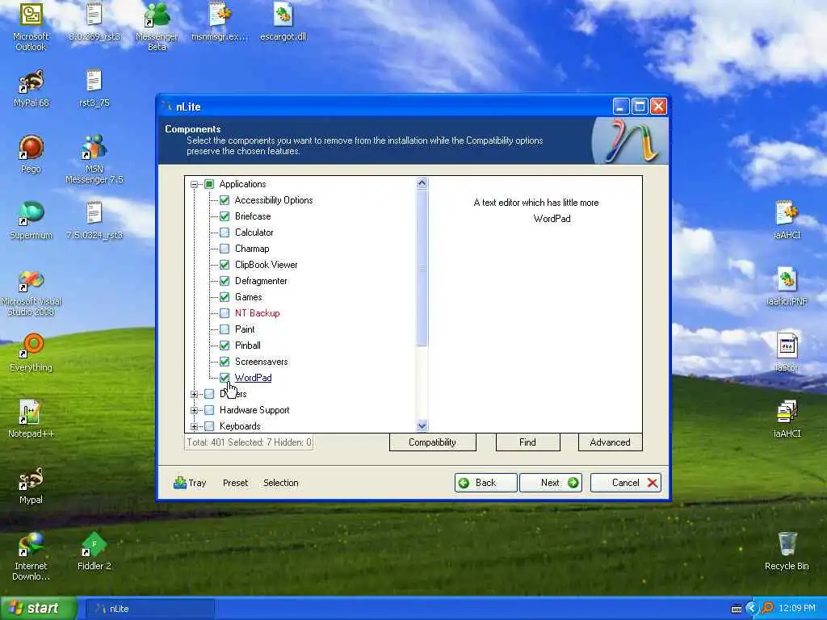Select the NT Backup label

[x=258, y=313]
